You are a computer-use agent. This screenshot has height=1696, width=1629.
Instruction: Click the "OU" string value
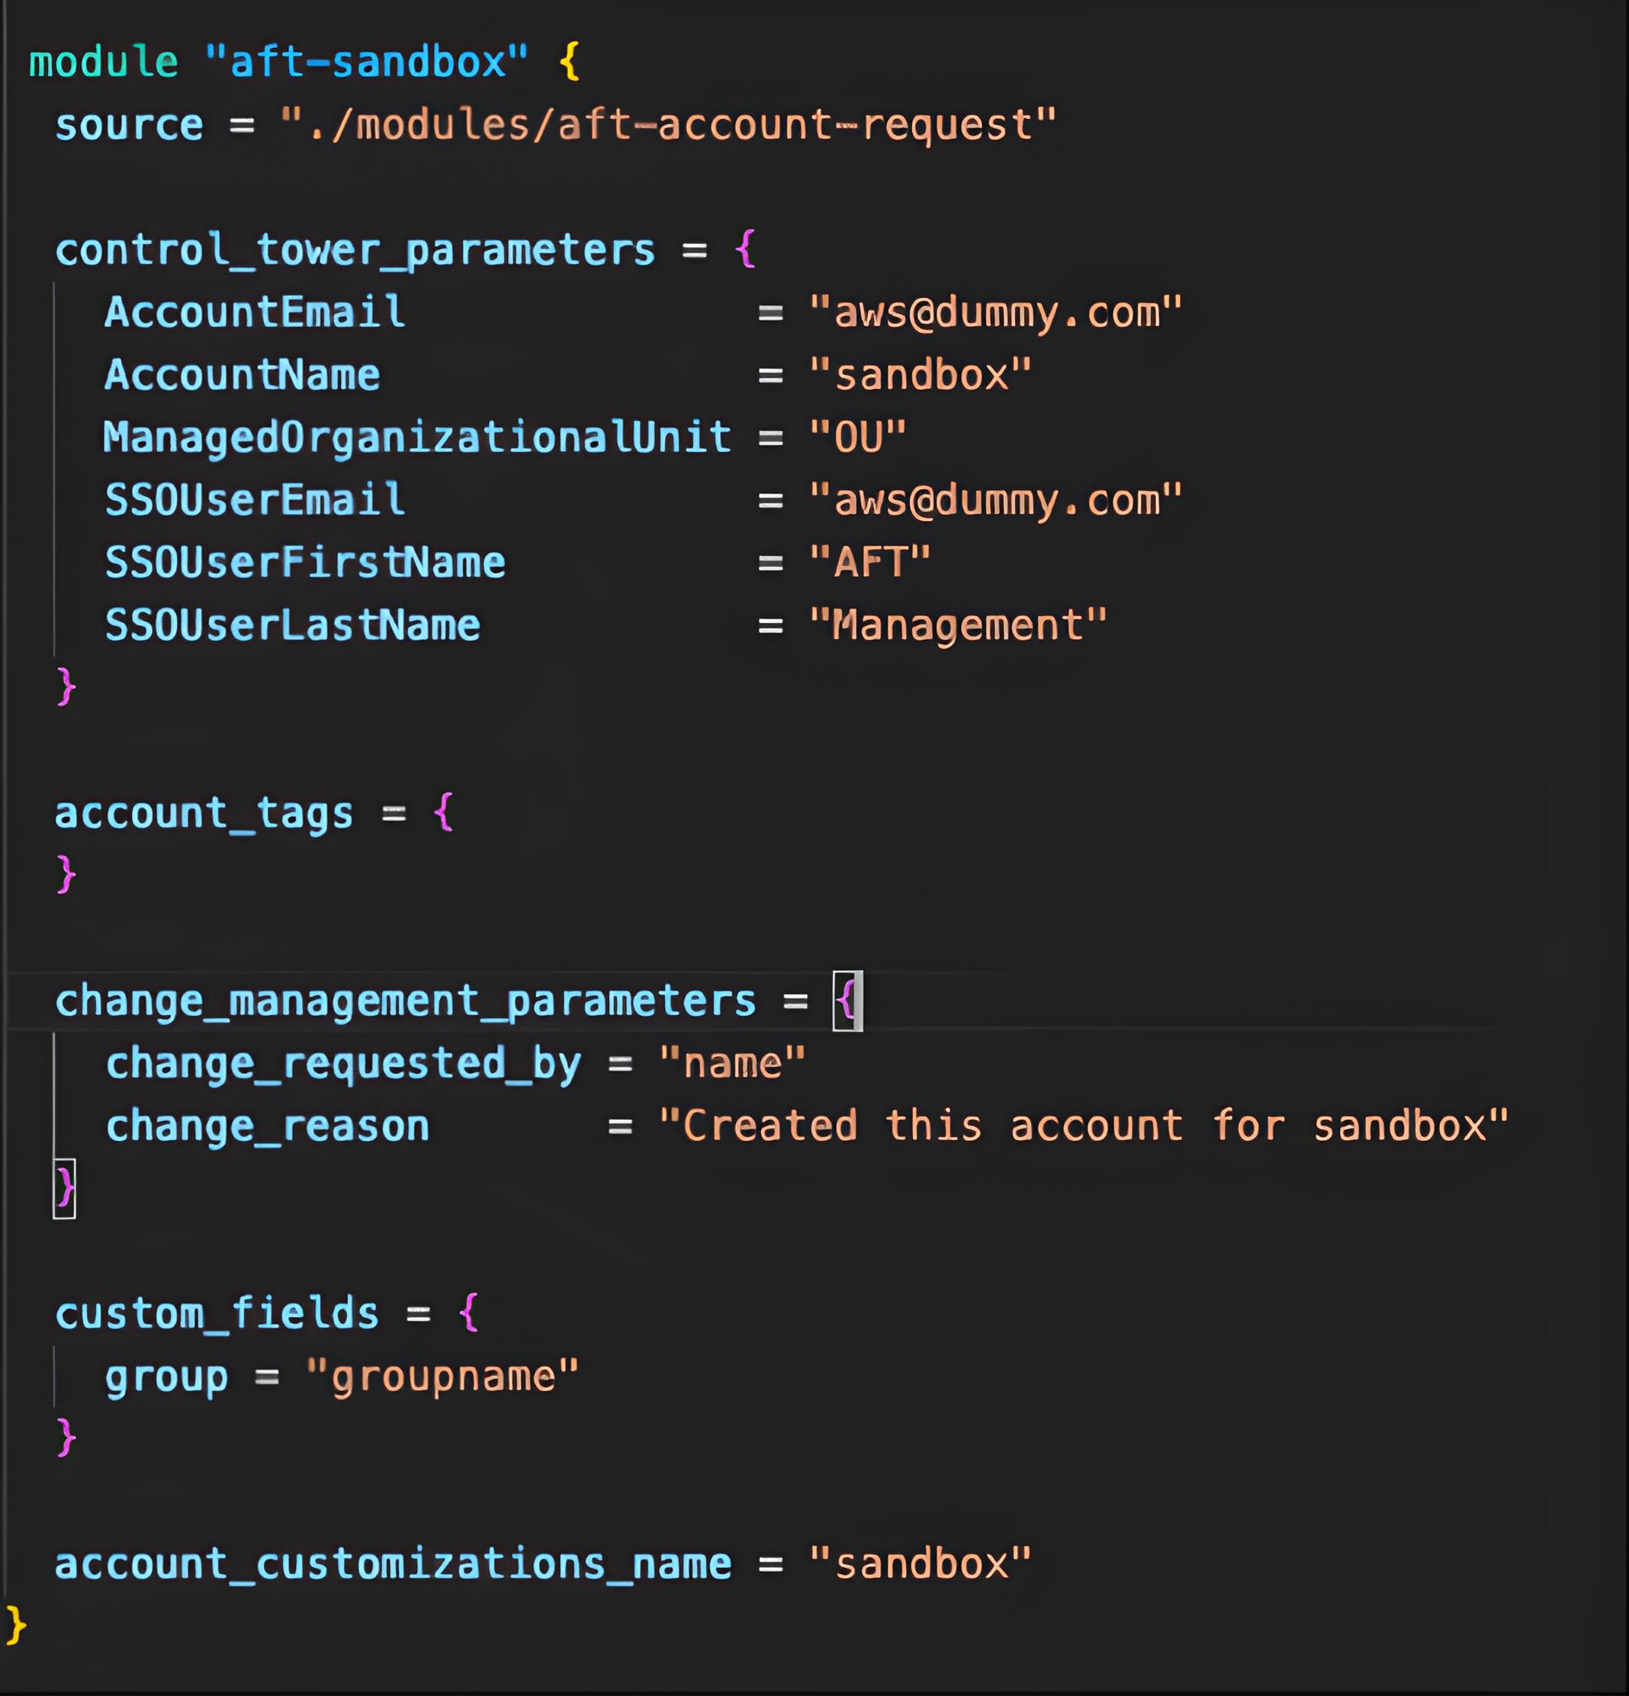[857, 438]
